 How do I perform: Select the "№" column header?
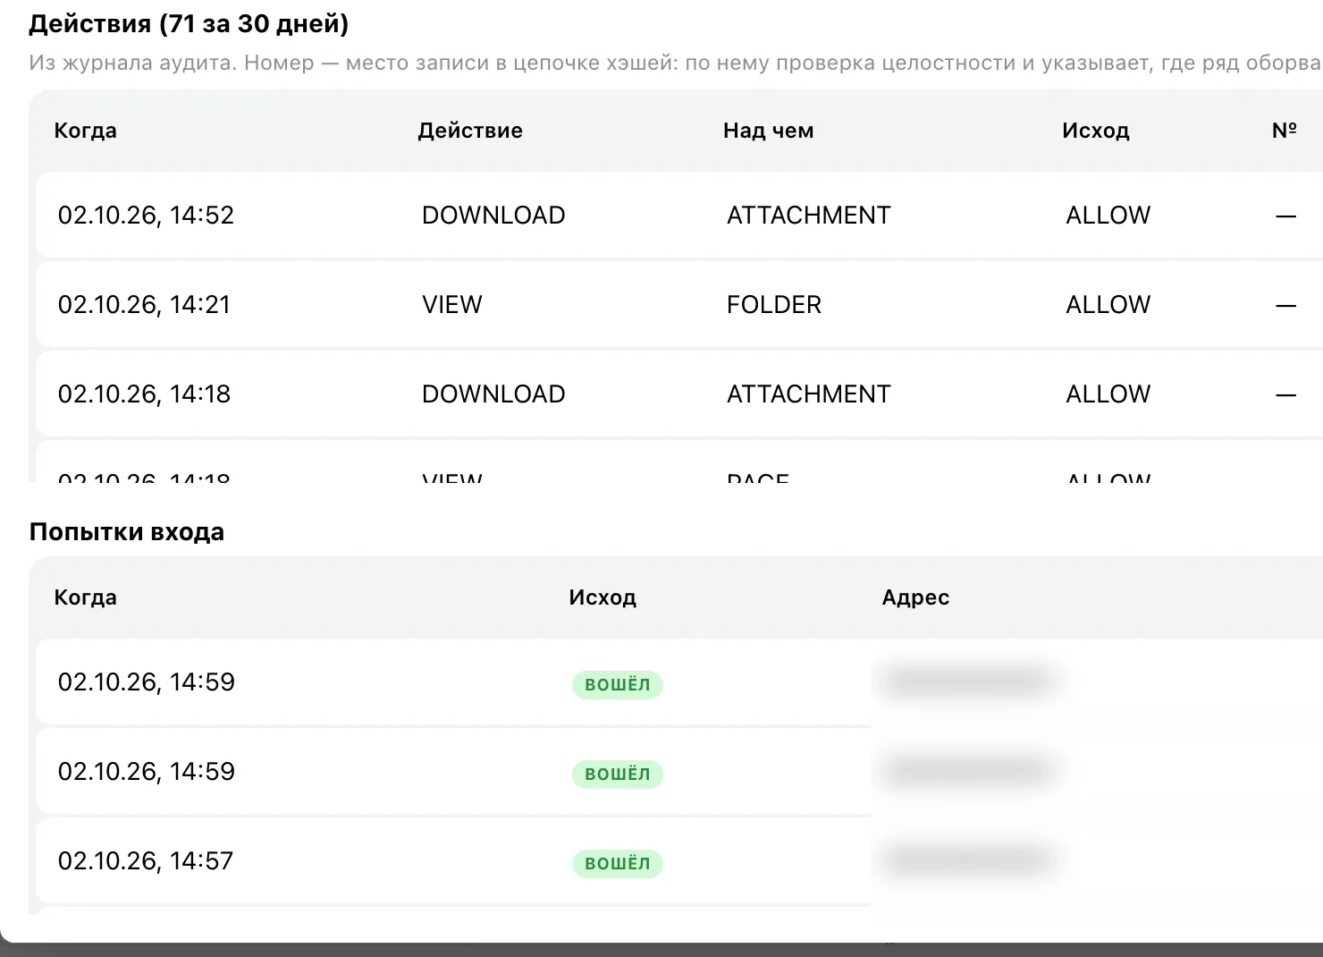click(x=1285, y=131)
